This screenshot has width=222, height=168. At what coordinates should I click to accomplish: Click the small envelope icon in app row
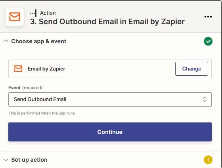[x=18, y=69]
